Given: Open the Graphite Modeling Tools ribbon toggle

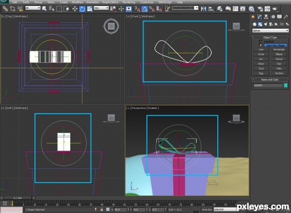Looking at the screenshot, I should click(x=228, y=9).
